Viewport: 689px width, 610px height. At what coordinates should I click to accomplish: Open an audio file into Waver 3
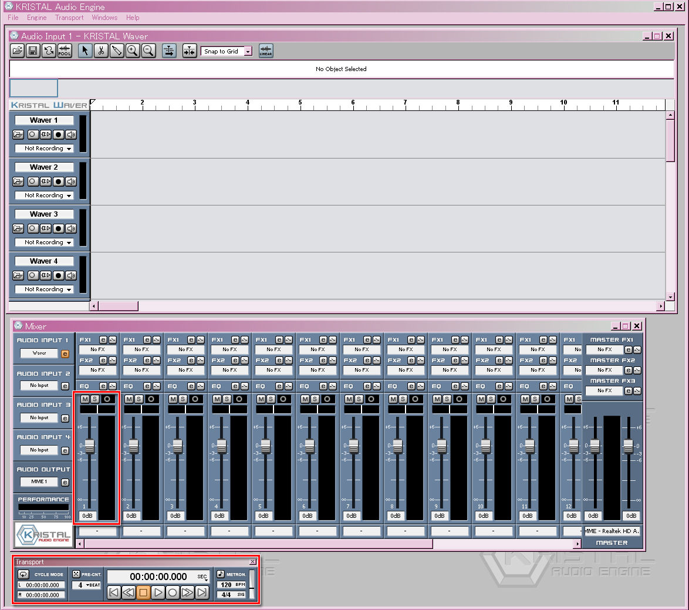tap(18, 228)
